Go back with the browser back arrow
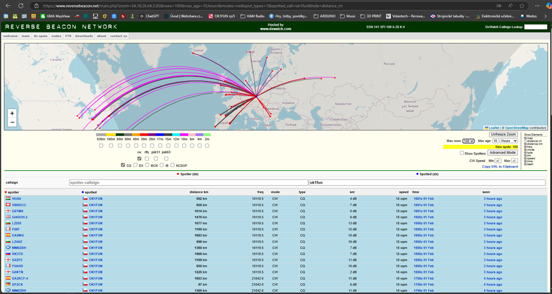Viewport: 552px width, 294px height. (9, 5)
